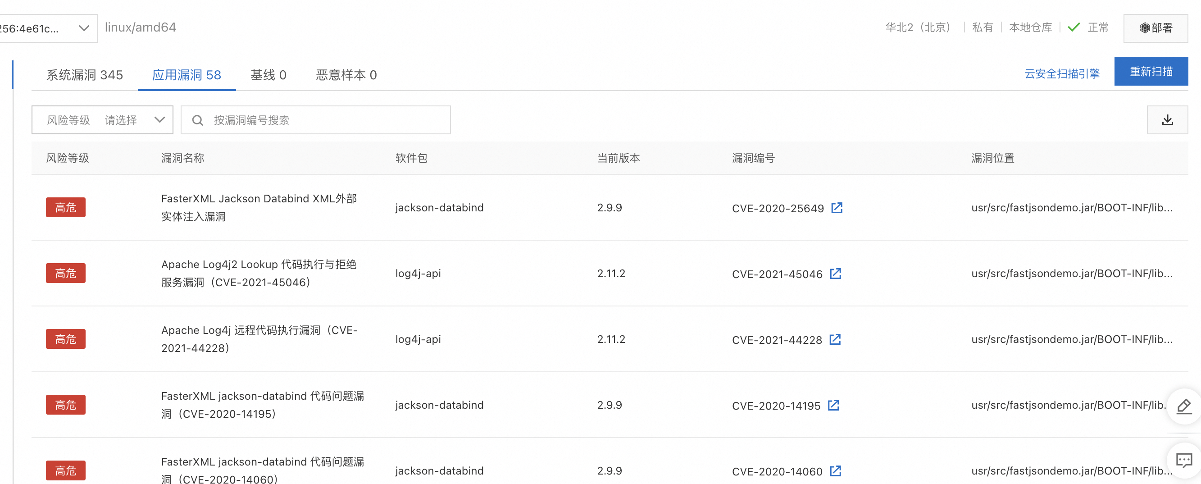Click jackson-databind package in CVE-2020-25649 row
This screenshot has width=1201, height=484.
click(439, 207)
